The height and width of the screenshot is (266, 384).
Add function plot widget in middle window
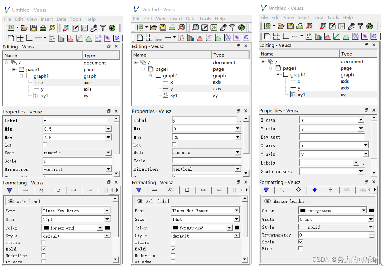(218, 38)
